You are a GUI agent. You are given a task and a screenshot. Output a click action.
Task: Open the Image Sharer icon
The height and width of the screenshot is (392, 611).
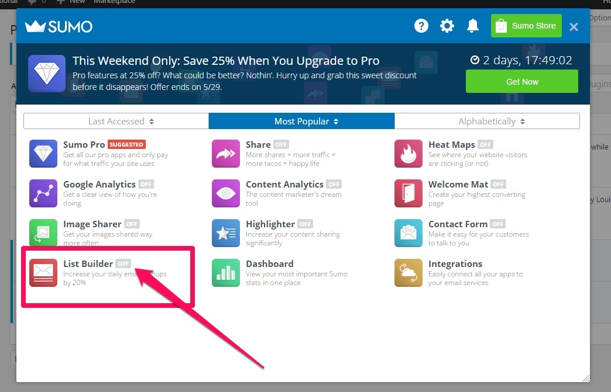click(43, 232)
